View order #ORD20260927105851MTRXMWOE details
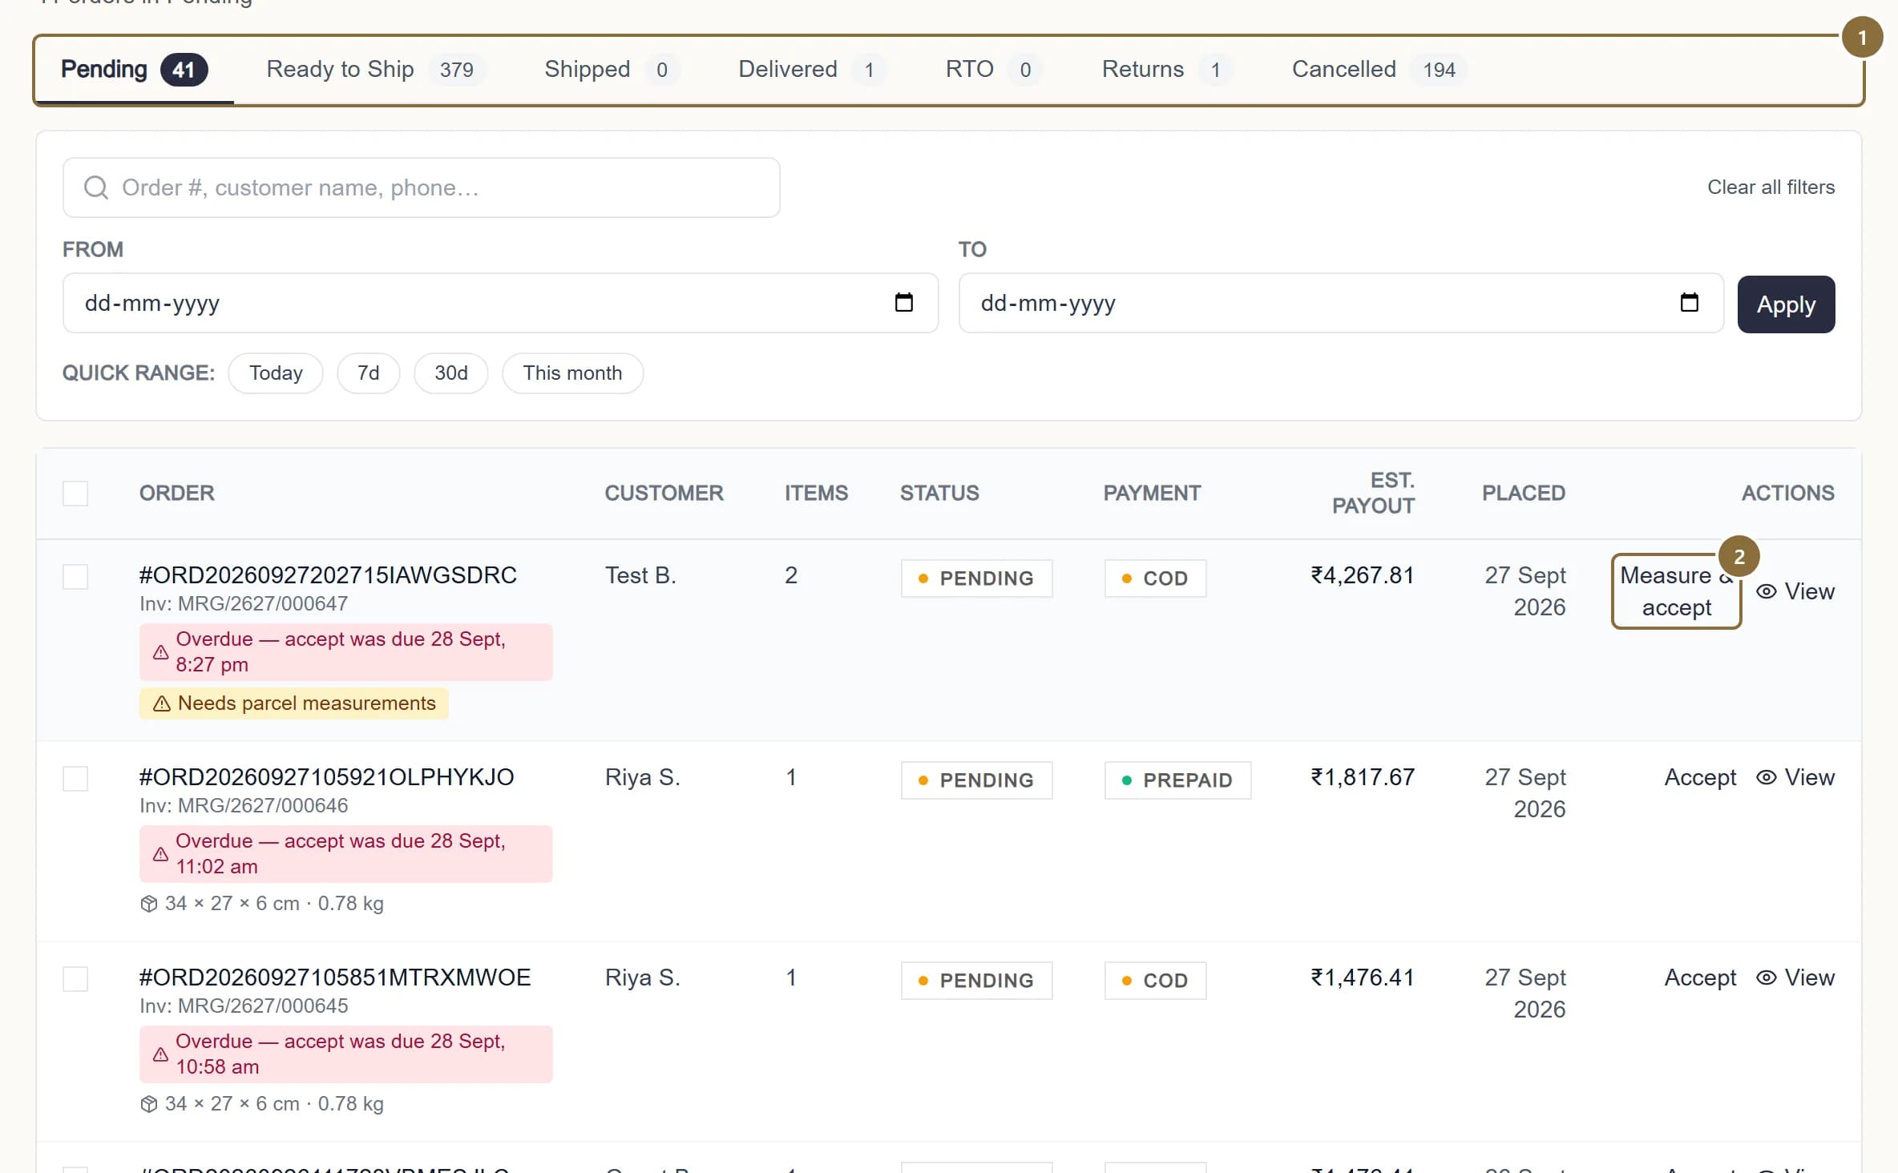Image resolution: width=1898 pixels, height=1173 pixels. [1795, 977]
